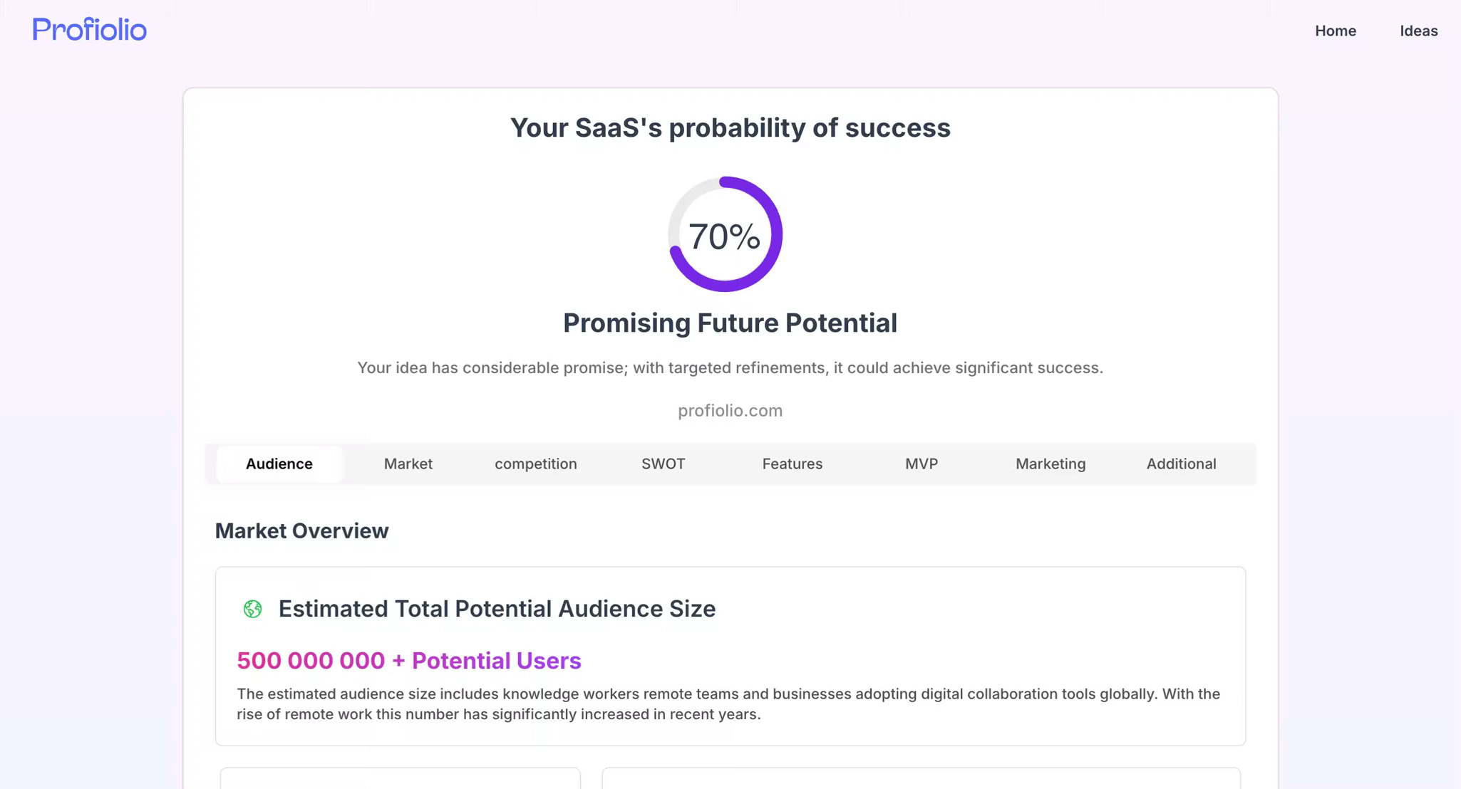Click the Profiolio logo
Viewport: 1461px width, 789px height.
[90, 30]
